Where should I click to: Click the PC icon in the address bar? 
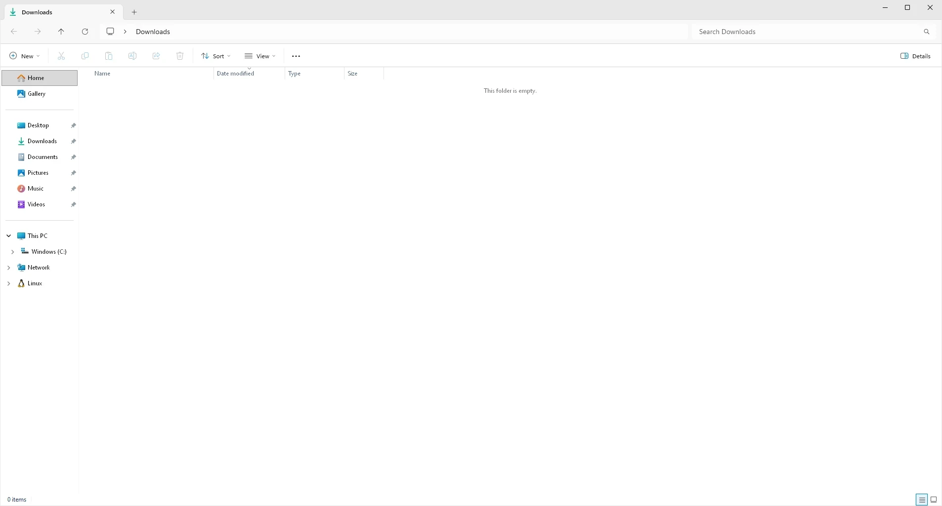[110, 32]
